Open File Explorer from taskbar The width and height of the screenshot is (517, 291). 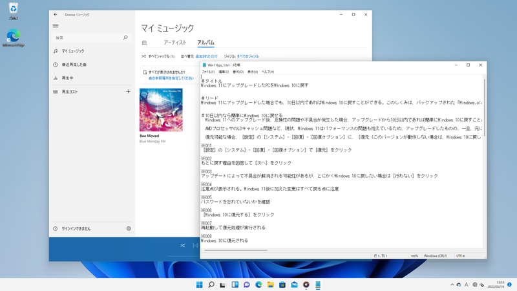270,285
